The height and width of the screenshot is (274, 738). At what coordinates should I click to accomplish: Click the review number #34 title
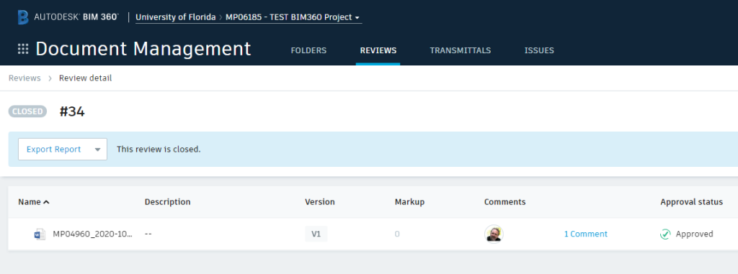click(x=72, y=112)
